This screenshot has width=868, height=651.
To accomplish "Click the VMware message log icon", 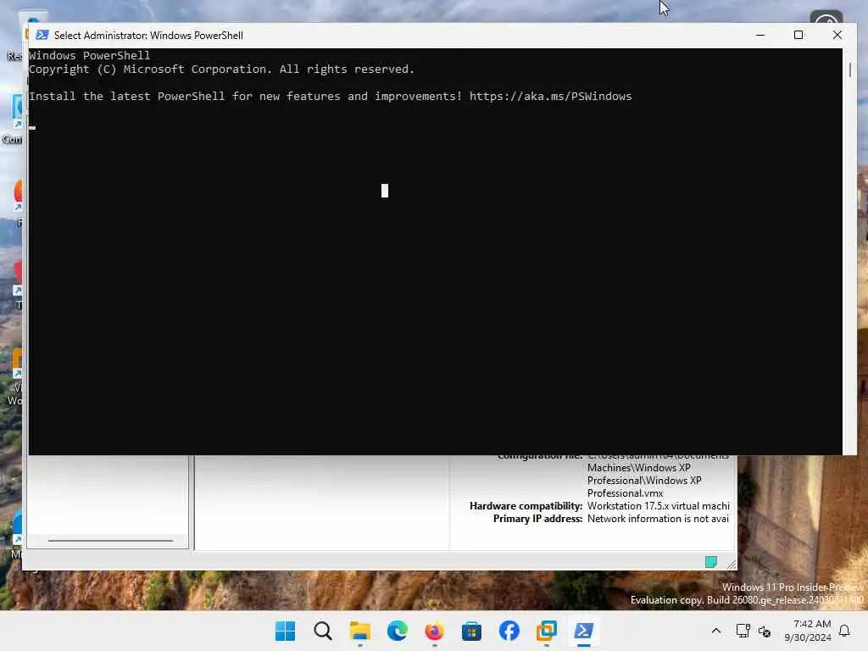I will (x=711, y=562).
